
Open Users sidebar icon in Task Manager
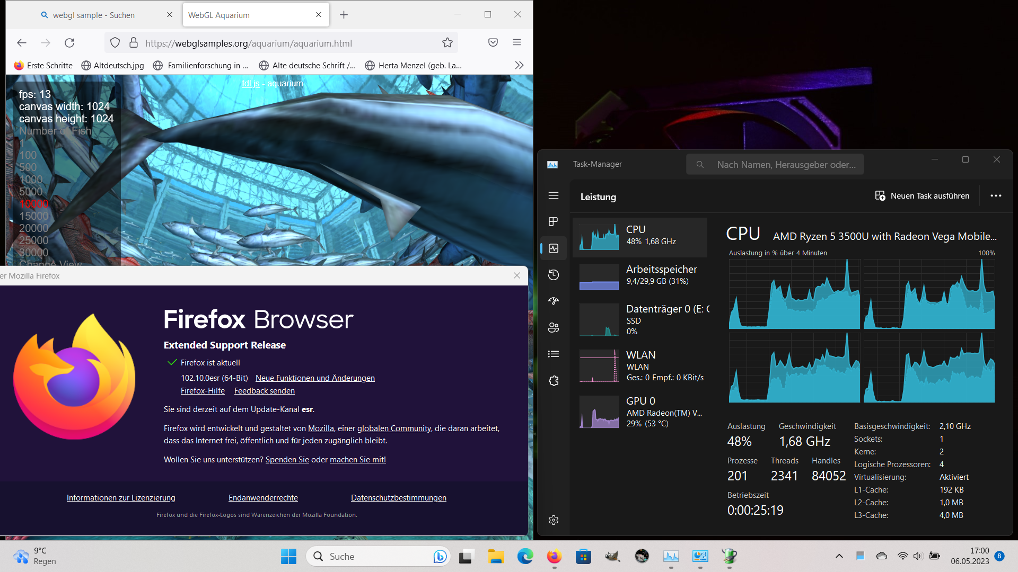[554, 327]
